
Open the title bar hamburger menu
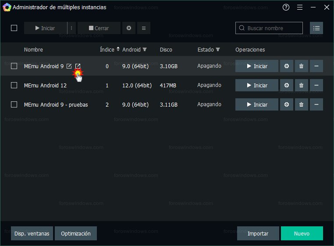(300, 7)
